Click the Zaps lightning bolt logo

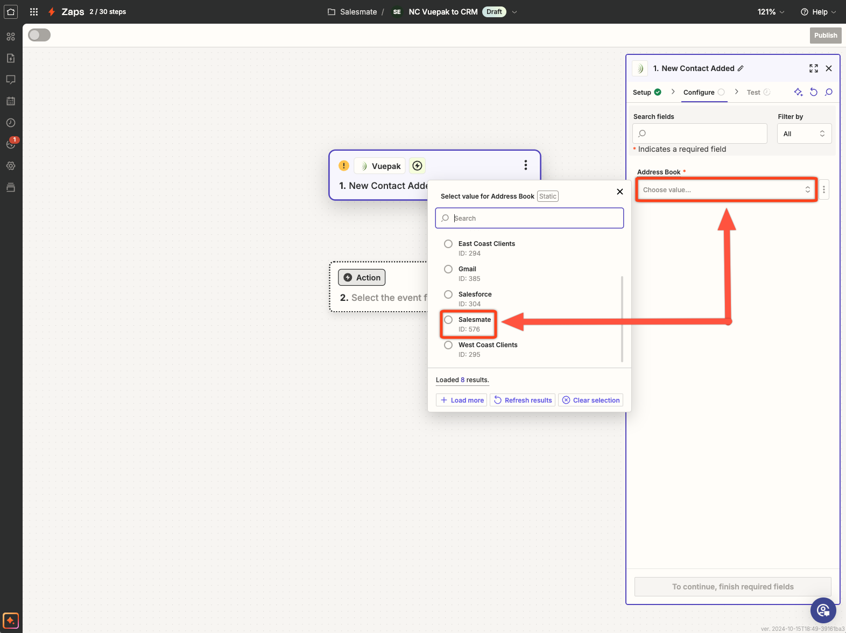click(x=52, y=12)
